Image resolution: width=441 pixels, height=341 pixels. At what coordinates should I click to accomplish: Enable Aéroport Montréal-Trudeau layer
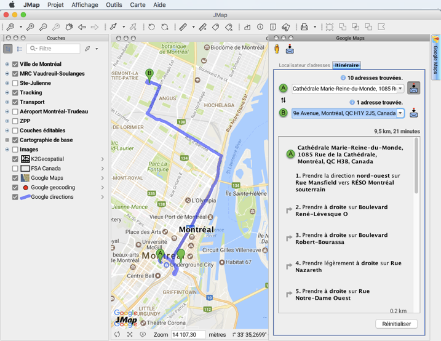coord(15,111)
